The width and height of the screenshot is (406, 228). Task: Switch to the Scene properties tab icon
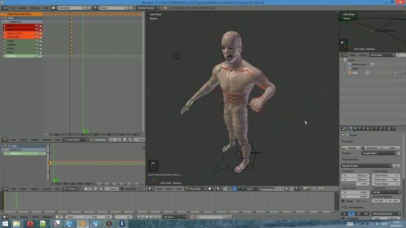[360, 129]
